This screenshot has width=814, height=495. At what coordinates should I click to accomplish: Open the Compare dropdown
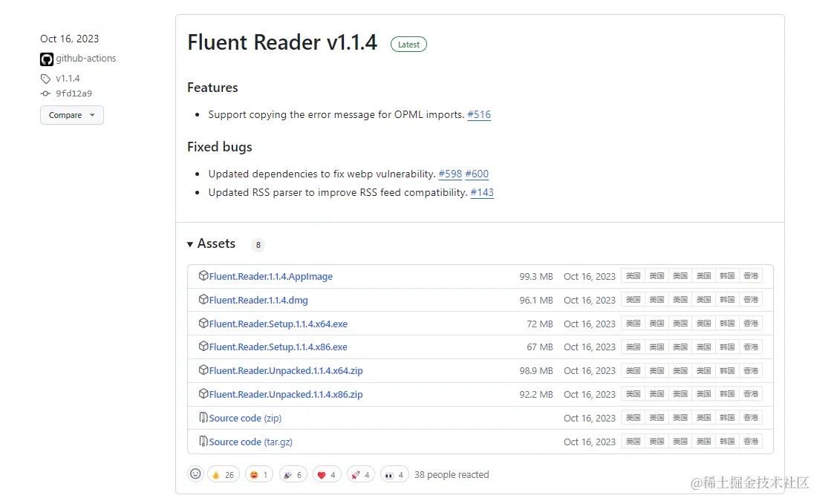pos(71,115)
